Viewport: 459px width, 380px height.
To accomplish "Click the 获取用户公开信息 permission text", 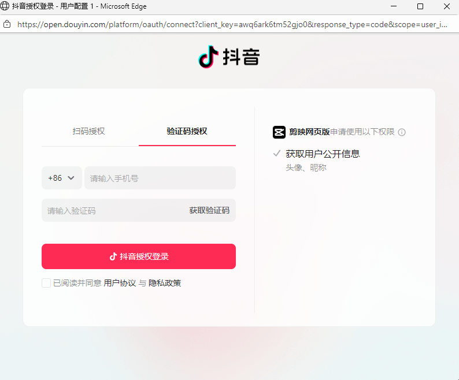I will [x=323, y=154].
